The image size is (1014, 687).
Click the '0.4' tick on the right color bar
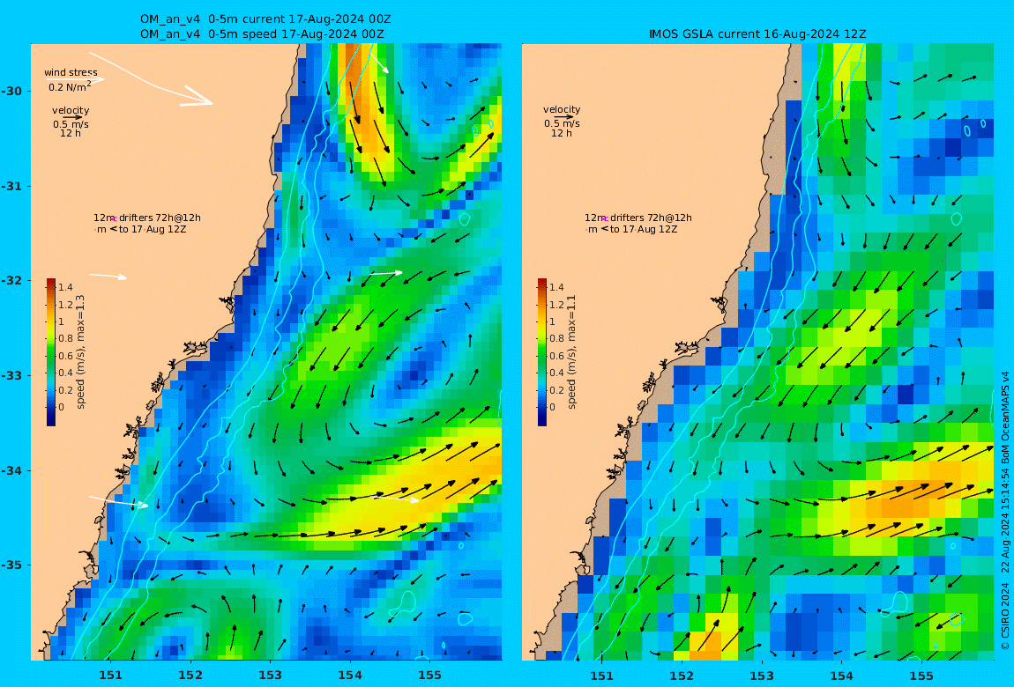click(556, 373)
